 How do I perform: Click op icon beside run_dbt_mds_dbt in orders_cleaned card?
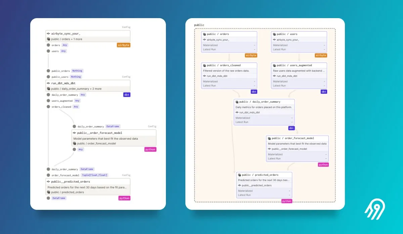[x=205, y=76]
